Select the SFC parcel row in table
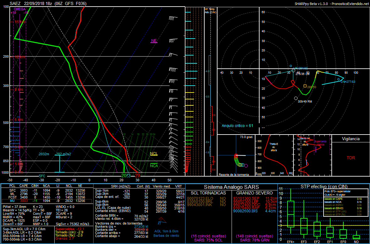 tap(46, 190)
